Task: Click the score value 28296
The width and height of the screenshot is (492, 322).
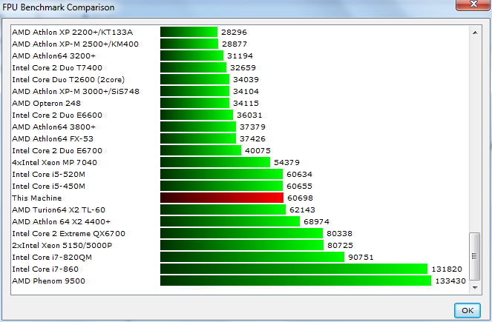Action: pyautogui.click(x=234, y=33)
